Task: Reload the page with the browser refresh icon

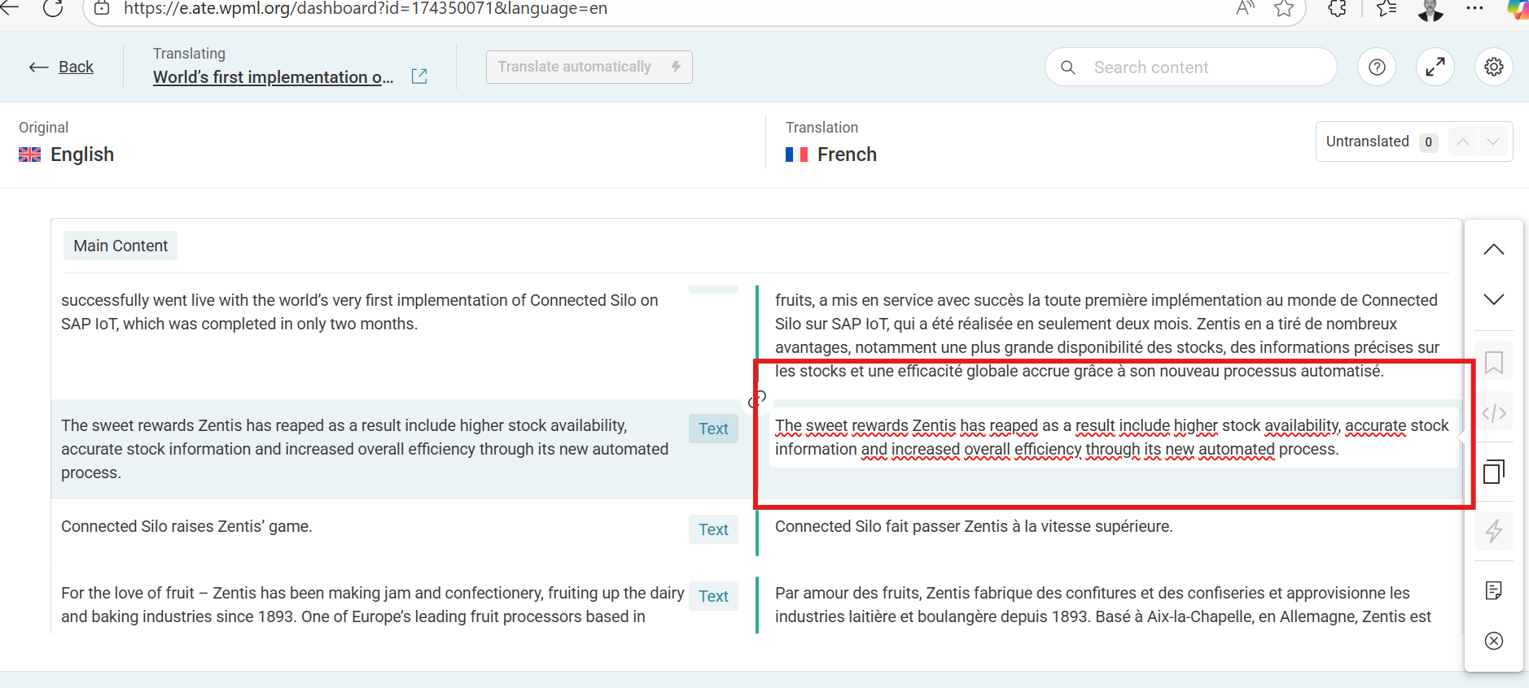Action: pyautogui.click(x=53, y=9)
